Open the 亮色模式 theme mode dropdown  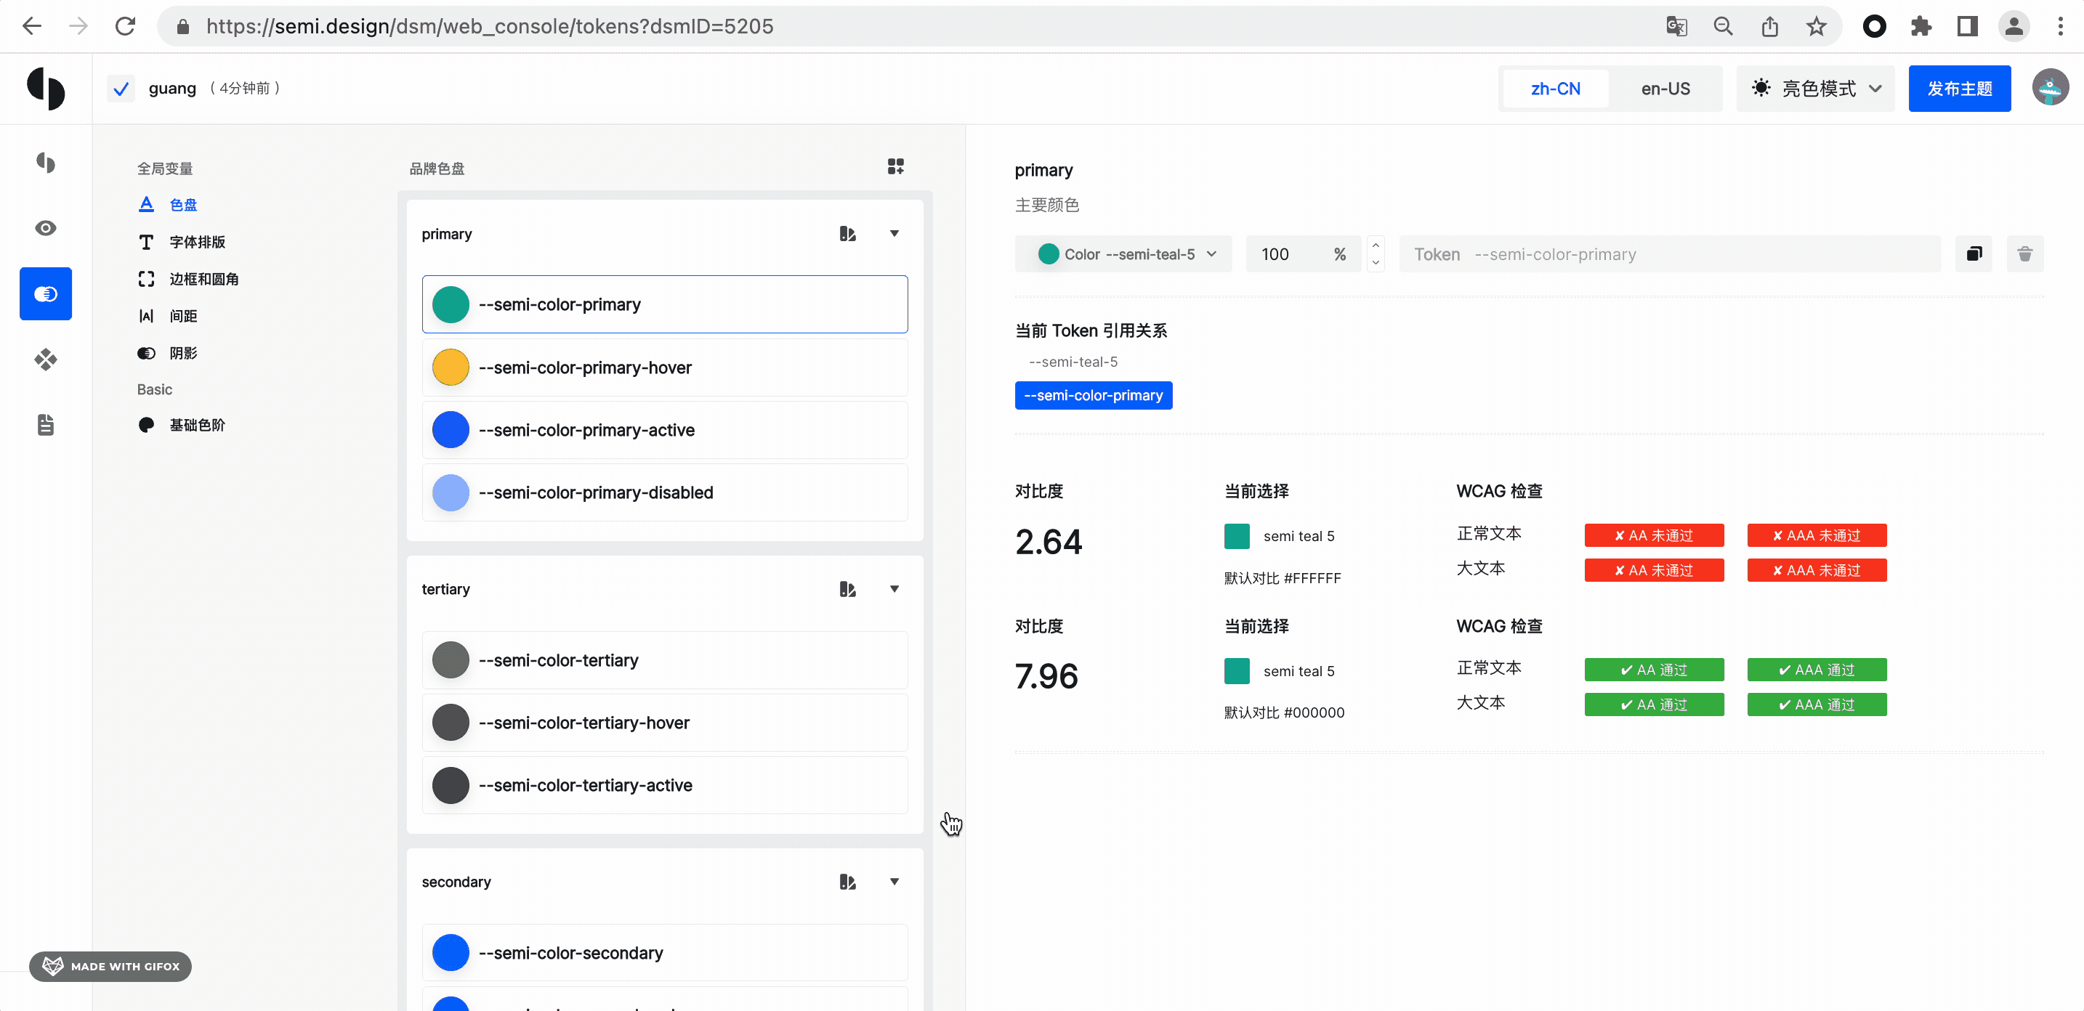coord(1815,88)
